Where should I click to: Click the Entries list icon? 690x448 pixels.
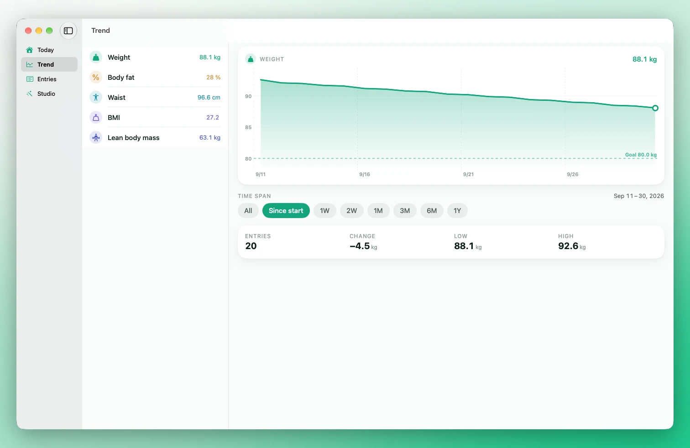[30, 79]
